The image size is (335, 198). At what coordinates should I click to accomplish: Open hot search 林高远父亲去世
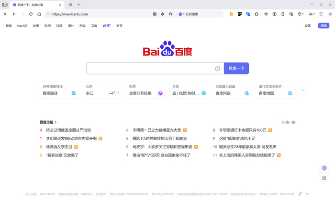(x=59, y=147)
